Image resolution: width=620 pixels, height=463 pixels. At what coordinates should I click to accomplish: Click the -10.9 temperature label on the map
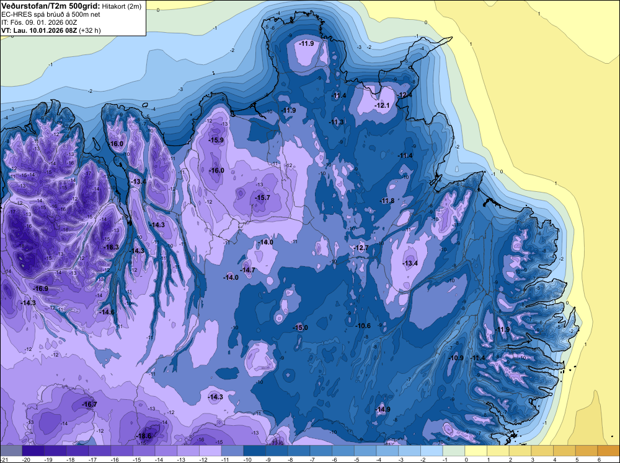click(456, 358)
